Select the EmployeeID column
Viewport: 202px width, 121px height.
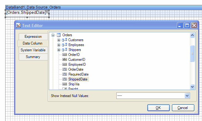(77, 64)
